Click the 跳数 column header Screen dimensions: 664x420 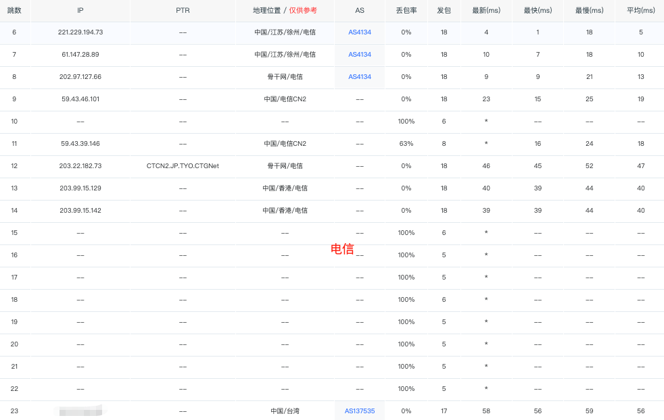point(15,11)
